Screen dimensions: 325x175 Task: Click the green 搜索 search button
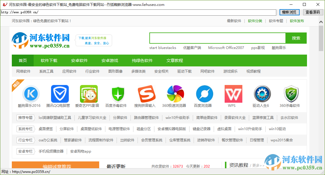coord(296,38)
